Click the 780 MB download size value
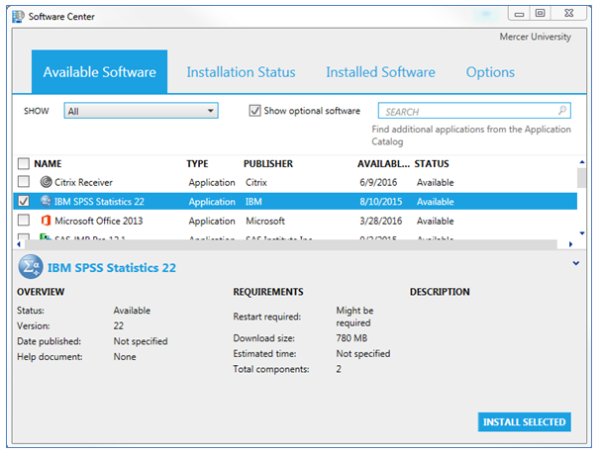Viewport: 600px width, 456px height. tap(351, 338)
